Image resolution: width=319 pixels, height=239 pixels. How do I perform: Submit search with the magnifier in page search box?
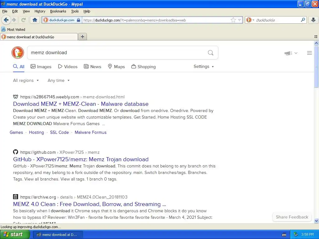tap(211, 53)
